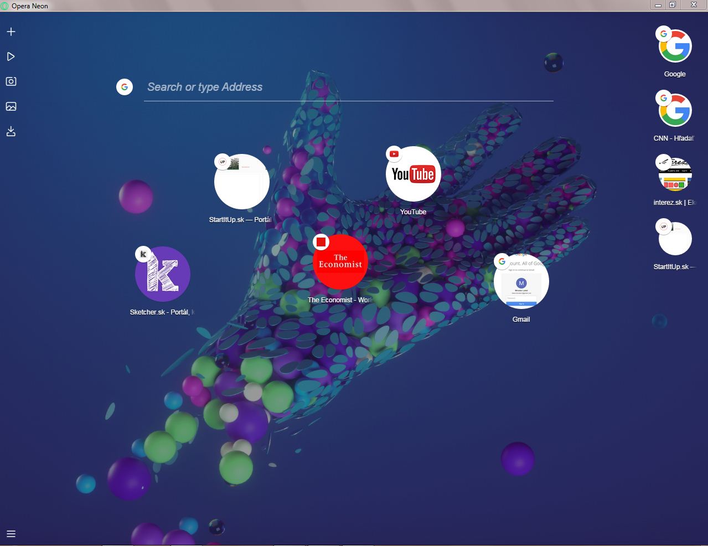
Task: Click the Google search engine icon by the address bar
Action: (125, 87)
